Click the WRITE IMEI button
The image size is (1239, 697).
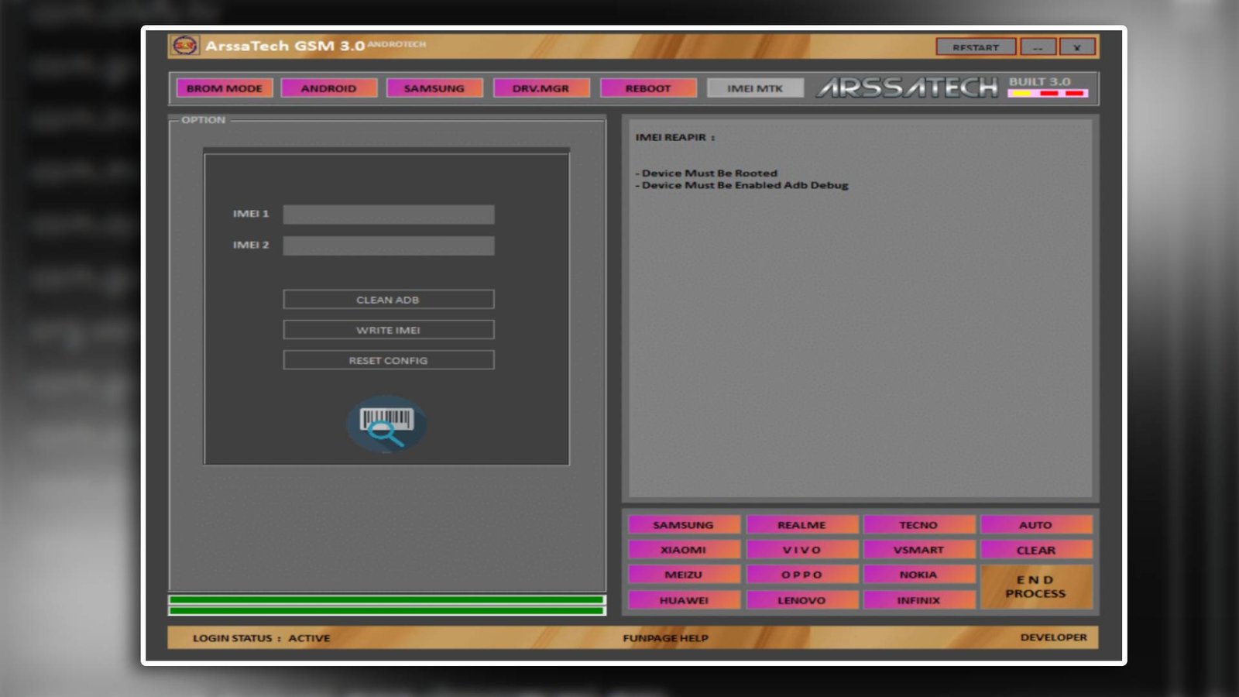tap(388, 330)
